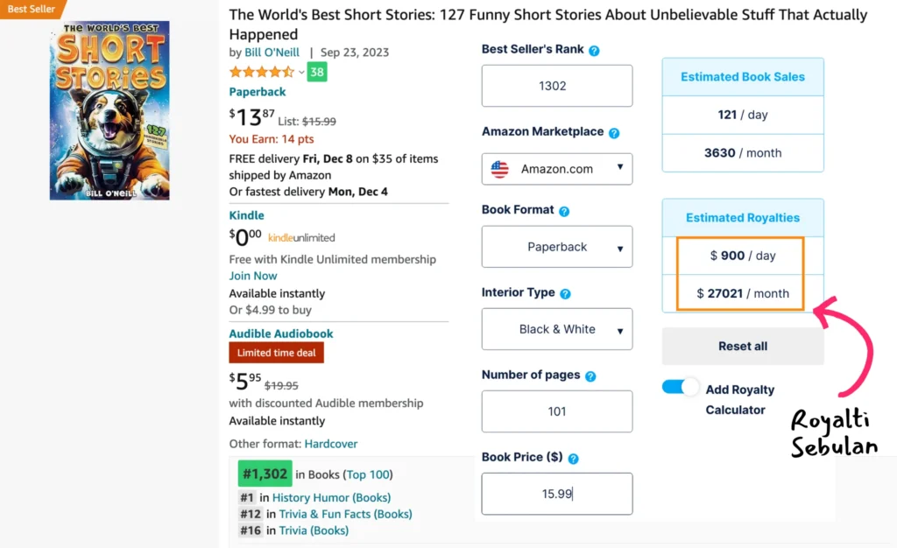
Task: Open the Book Format dropdown
Action: pos(557,247)
